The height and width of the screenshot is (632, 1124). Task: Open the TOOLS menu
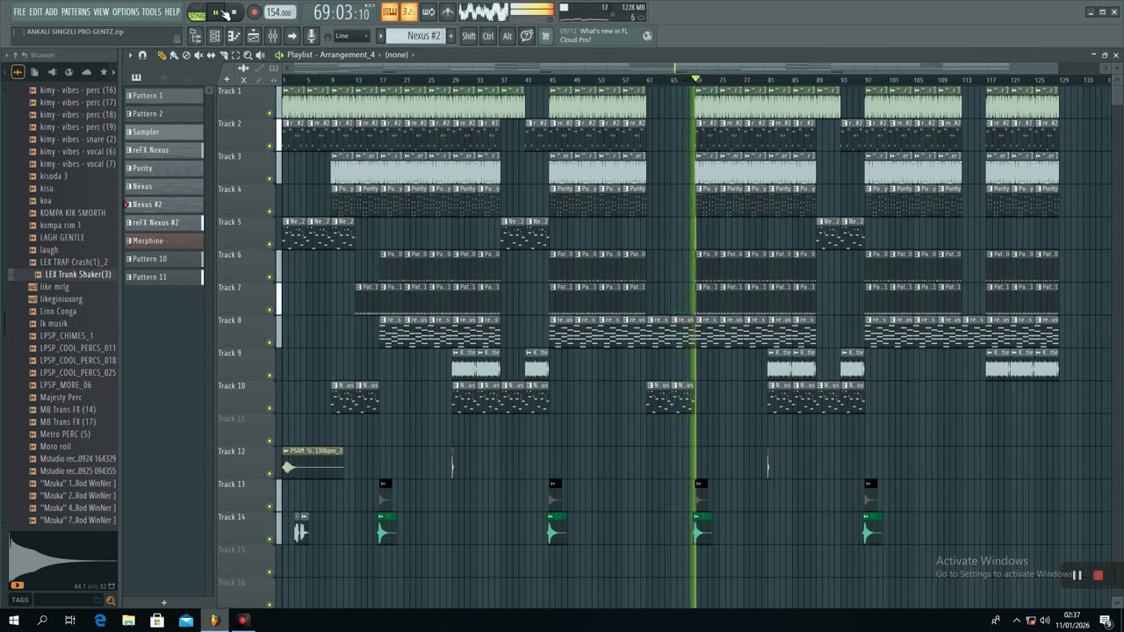(152, 12)
